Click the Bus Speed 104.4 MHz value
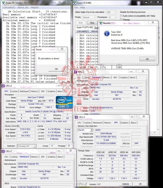Screen dimensions: 163x188 pos(25,136)
